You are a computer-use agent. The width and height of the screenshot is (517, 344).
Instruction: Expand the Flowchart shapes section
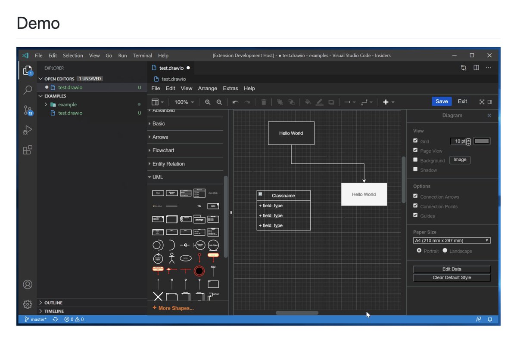[x=185, y=150]
